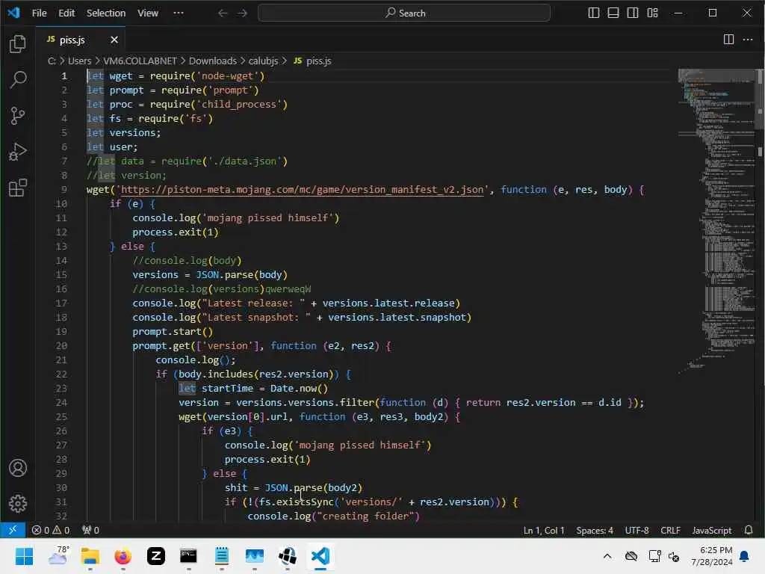
Task: Change the JavaScript language mode
Action: (712, 530)
